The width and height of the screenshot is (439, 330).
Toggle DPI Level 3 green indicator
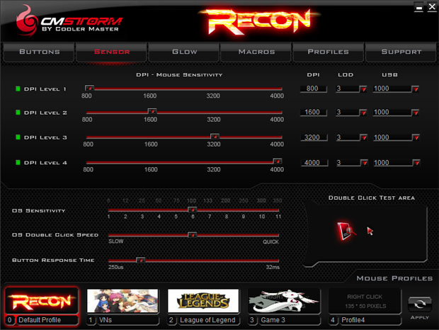pos(18,137)
